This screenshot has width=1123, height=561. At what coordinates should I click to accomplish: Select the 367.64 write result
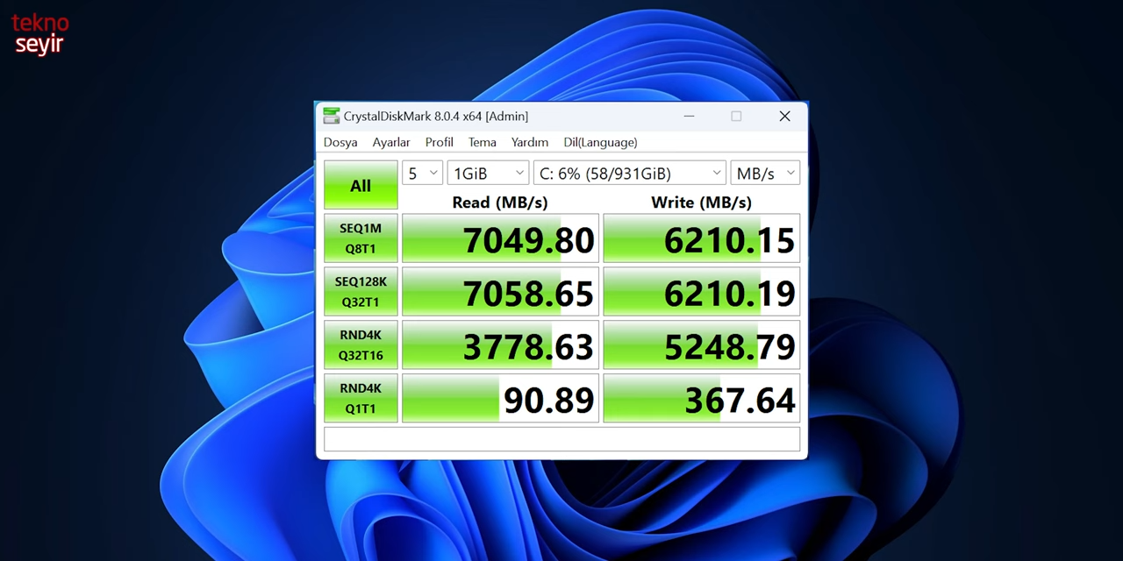[702, 398]
